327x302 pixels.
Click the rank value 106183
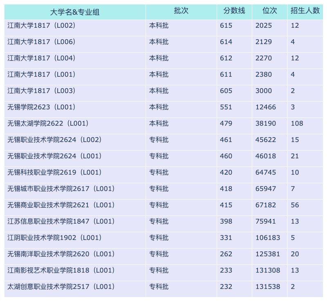268,238
